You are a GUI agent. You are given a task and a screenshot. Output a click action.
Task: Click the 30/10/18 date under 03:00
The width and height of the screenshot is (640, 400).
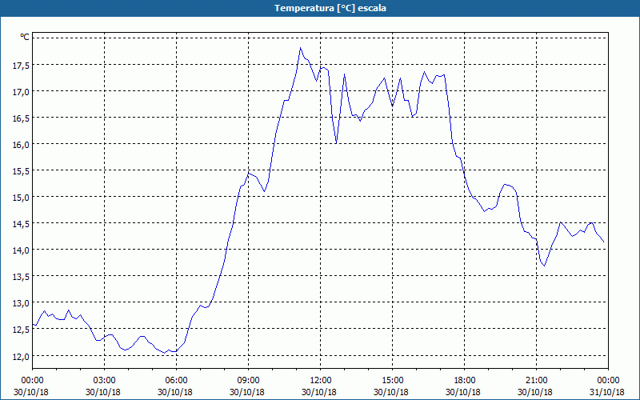tap(103, 392)
